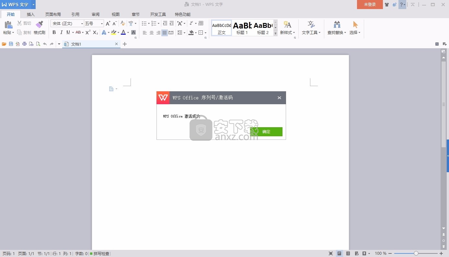Click the print icon in quick toolbar
Screen dimensions: 449x257
tap(24, 44)
